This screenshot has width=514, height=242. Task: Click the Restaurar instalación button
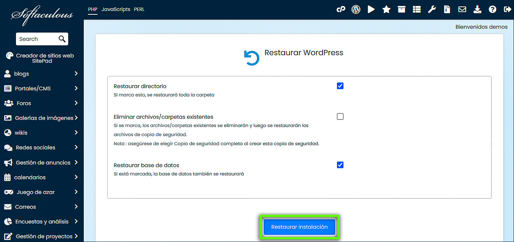(299, 227)
